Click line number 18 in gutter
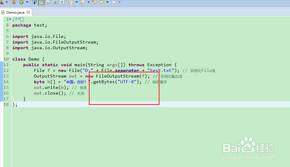The image size is (290, 167). tap(6, 104)
